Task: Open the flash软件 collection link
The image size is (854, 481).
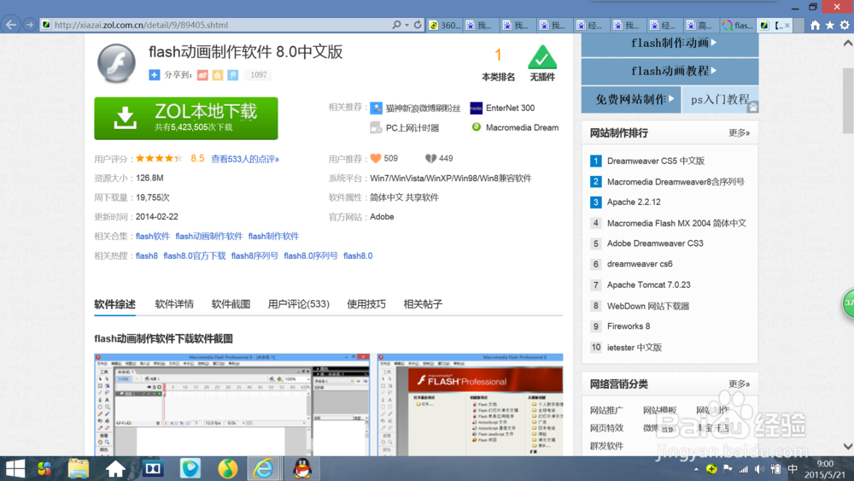Action: (153, 236)
